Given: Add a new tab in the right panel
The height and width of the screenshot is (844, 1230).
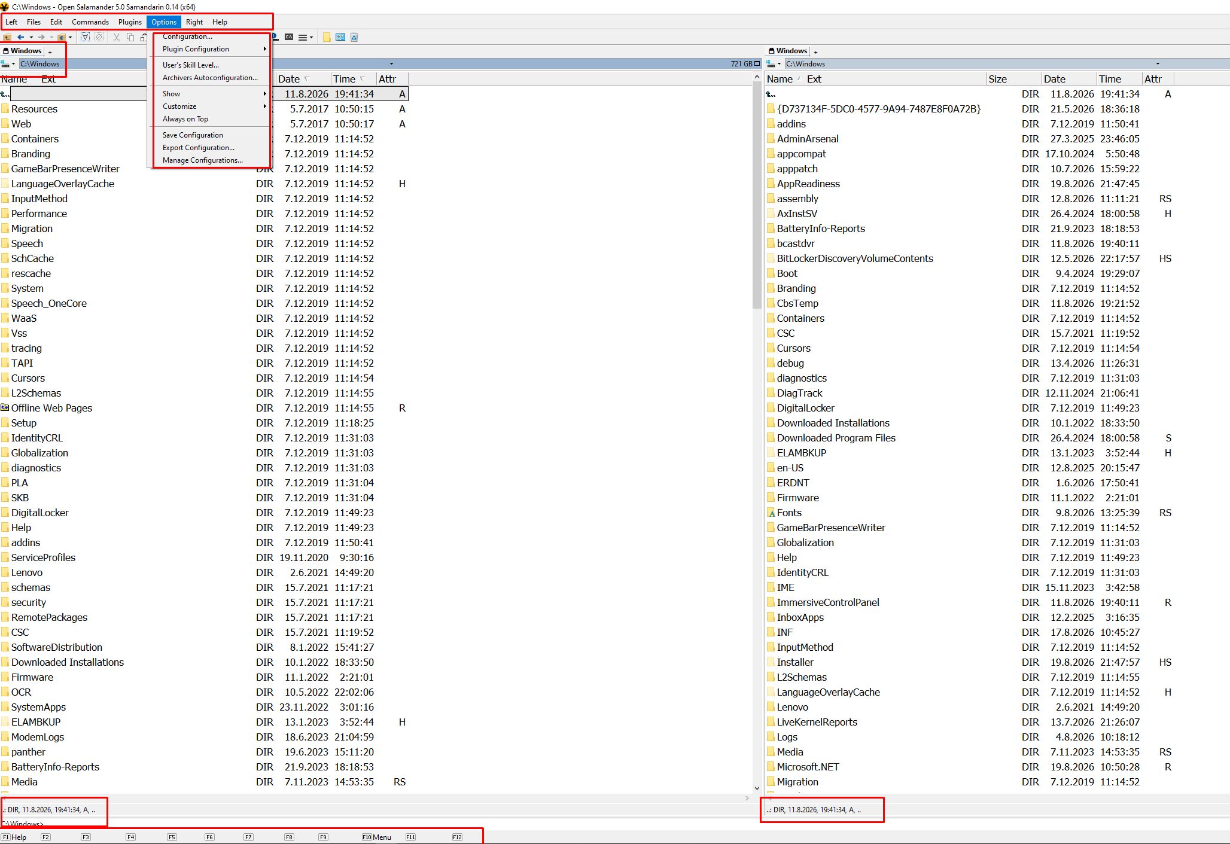Looking at the screenshot, I should click(x=815, y=52).
